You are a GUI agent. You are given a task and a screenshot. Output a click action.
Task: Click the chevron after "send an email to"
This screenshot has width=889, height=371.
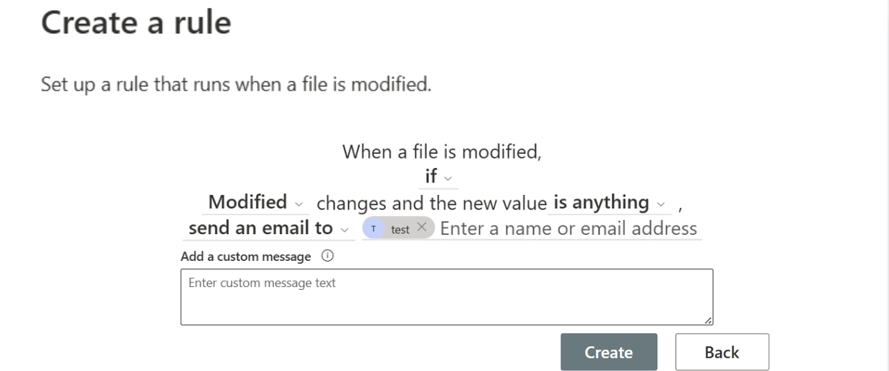tap(344, 230)
